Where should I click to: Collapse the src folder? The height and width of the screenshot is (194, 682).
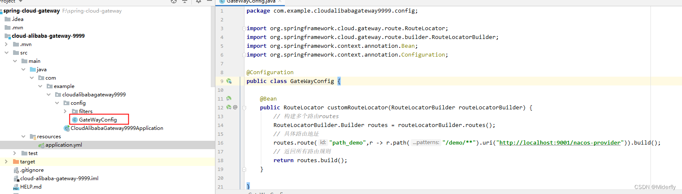pyautogui.click(x=6, y=53)
